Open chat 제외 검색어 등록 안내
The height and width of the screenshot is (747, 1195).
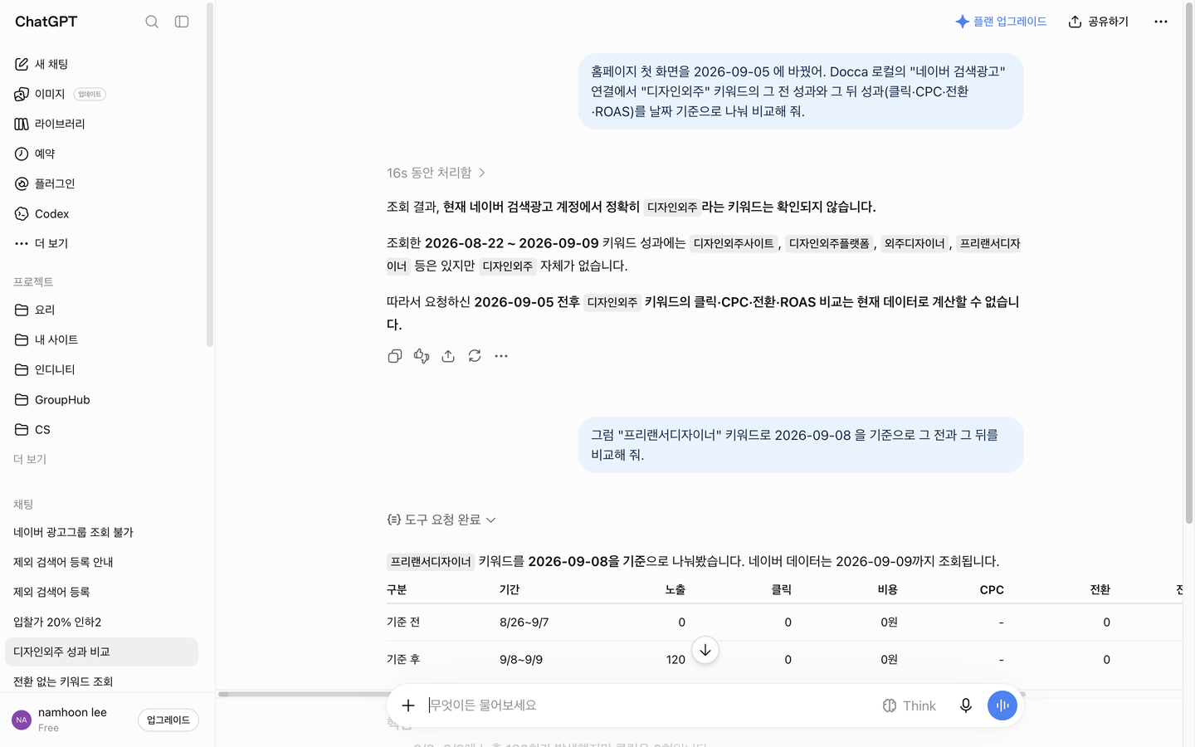tap(101, 562)
